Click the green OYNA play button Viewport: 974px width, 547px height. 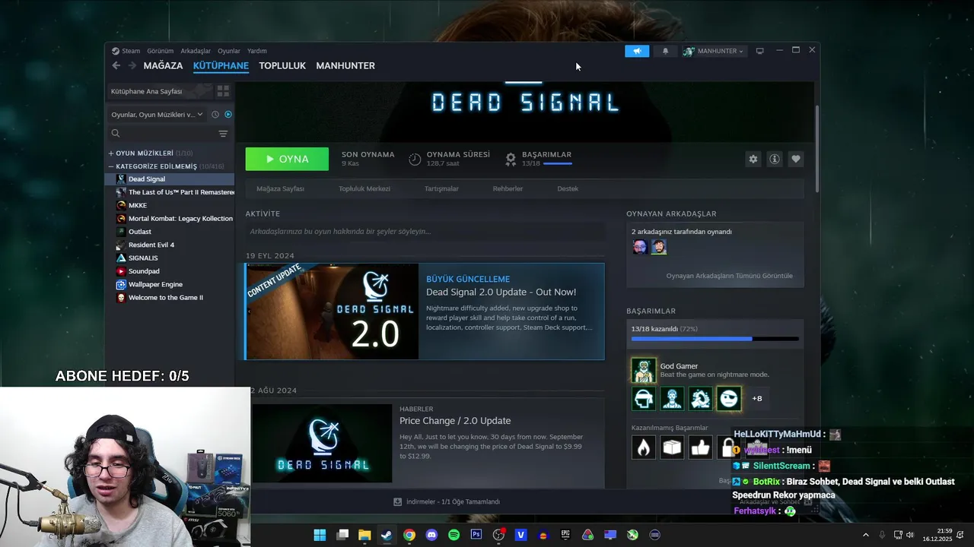[x=287, y=159]
